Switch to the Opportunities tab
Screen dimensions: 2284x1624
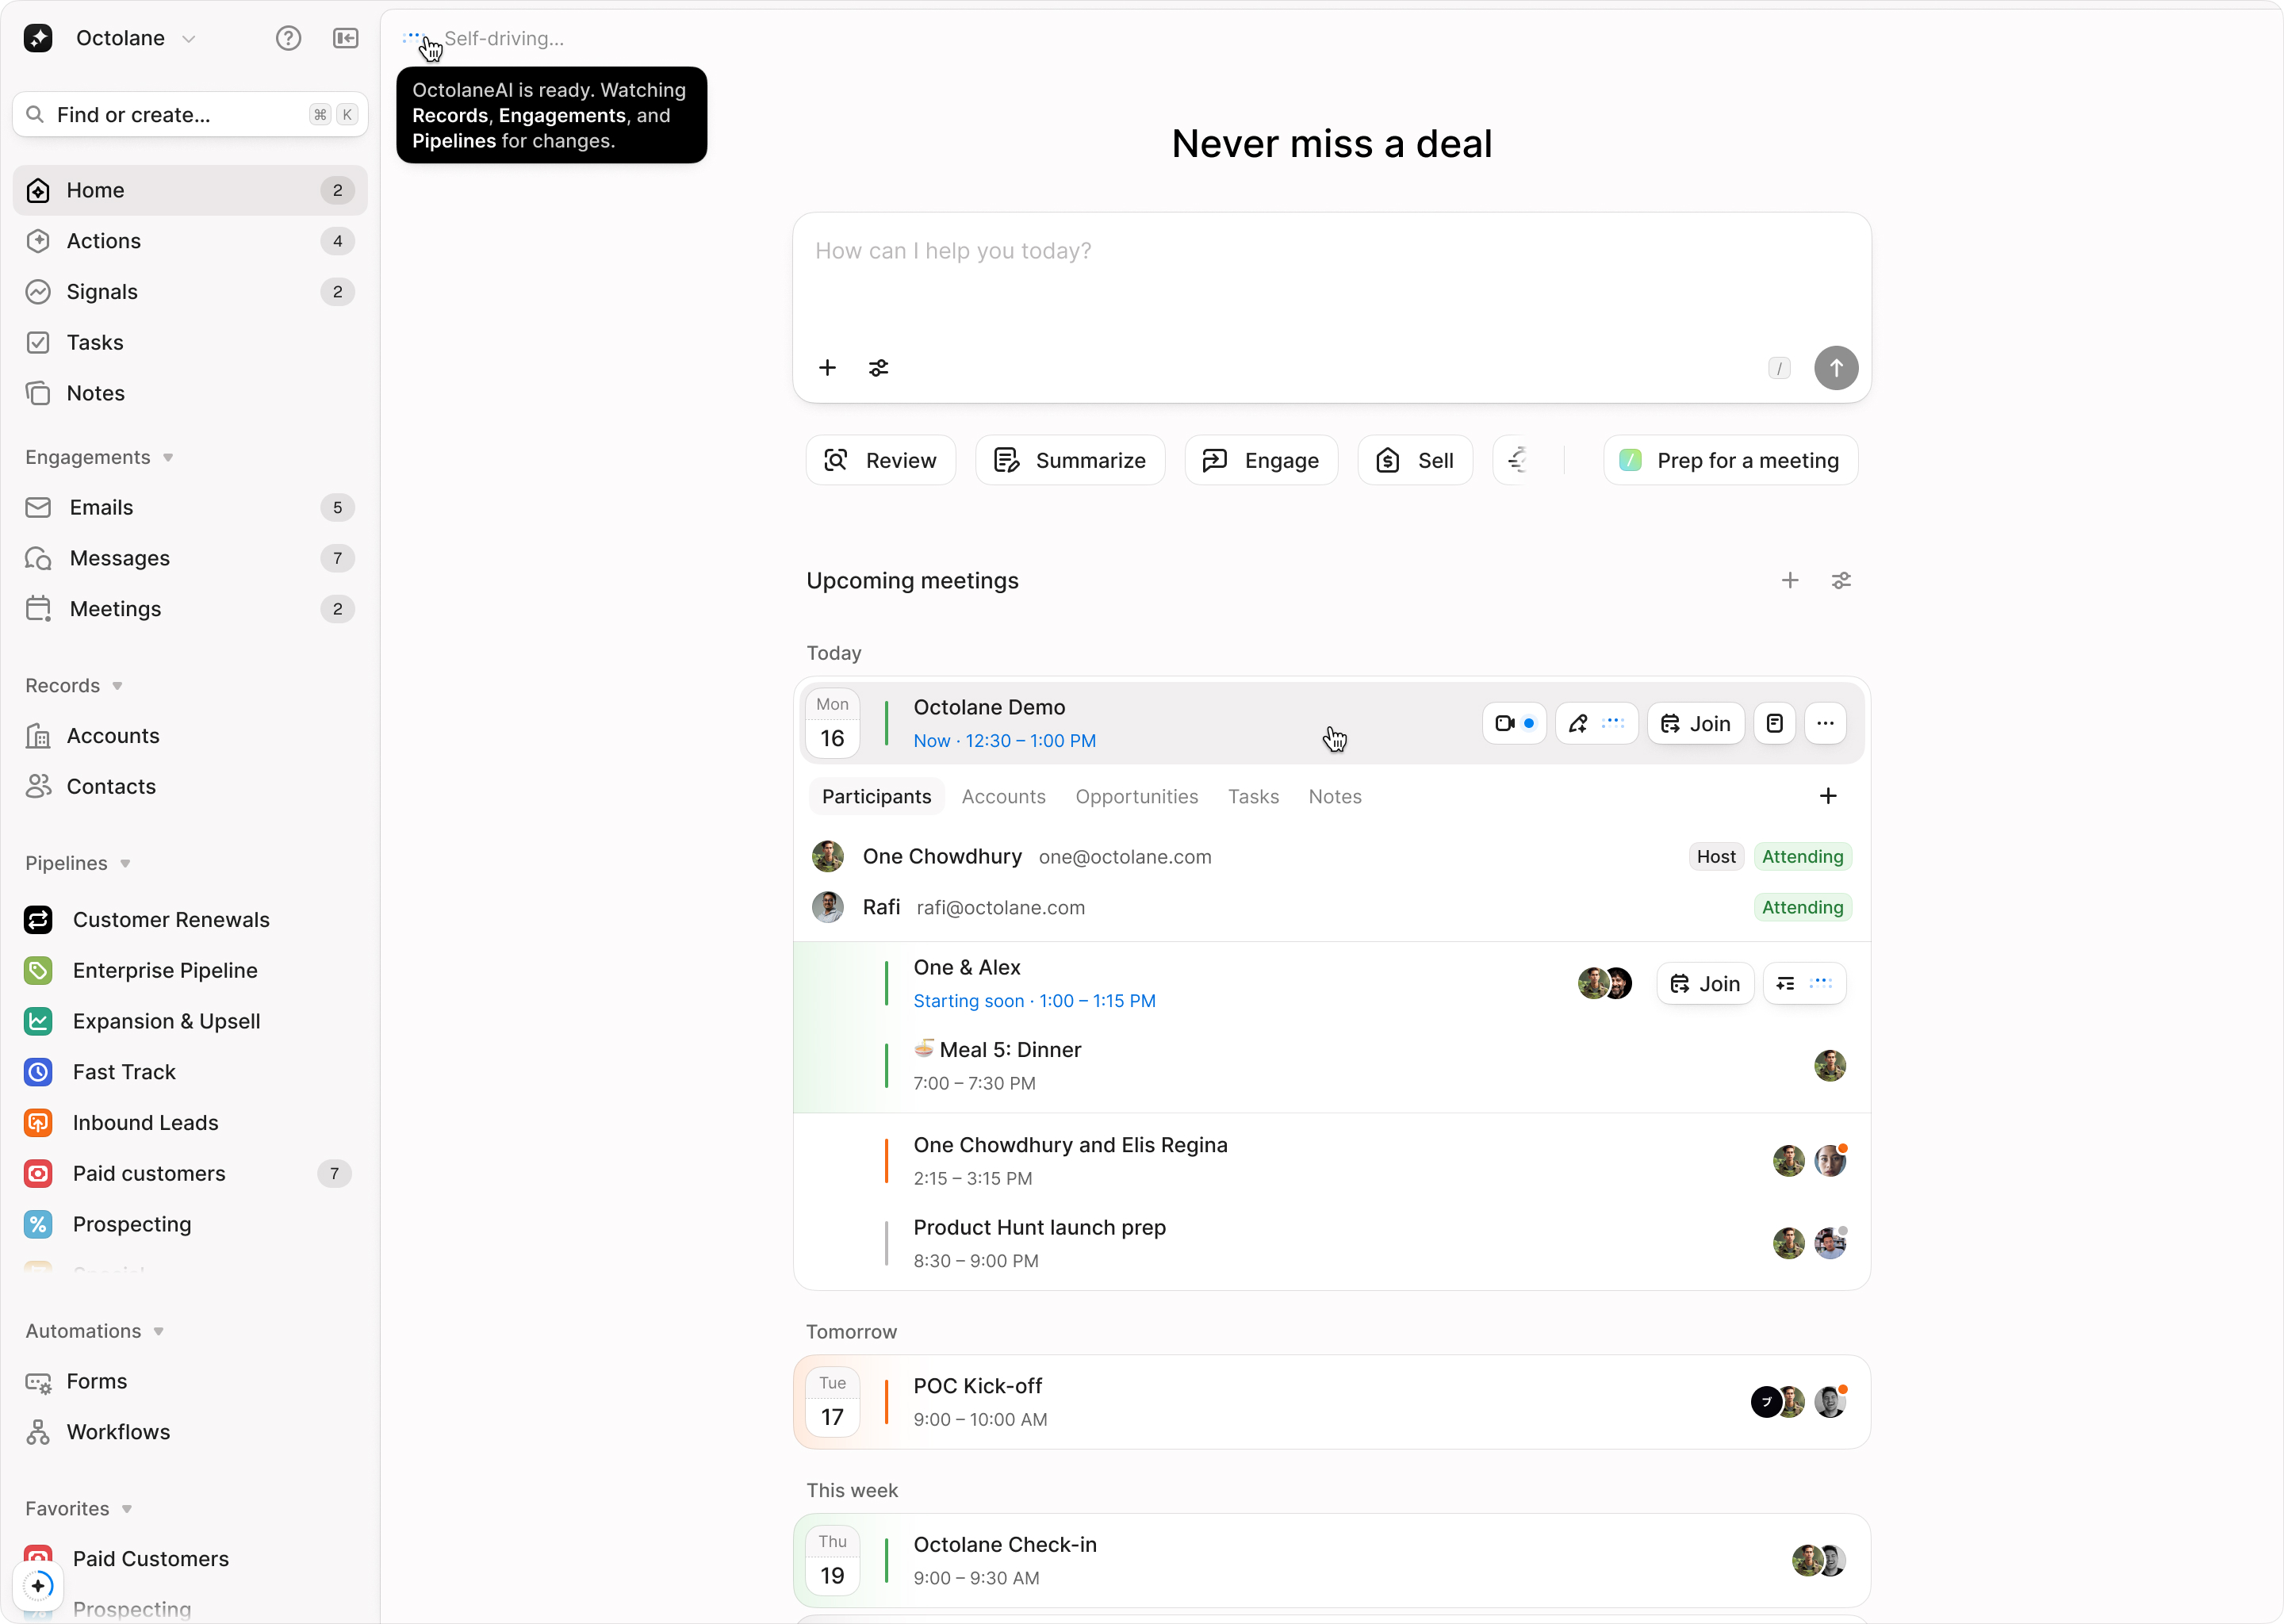pyautogui.click(x=1137, y=796)
